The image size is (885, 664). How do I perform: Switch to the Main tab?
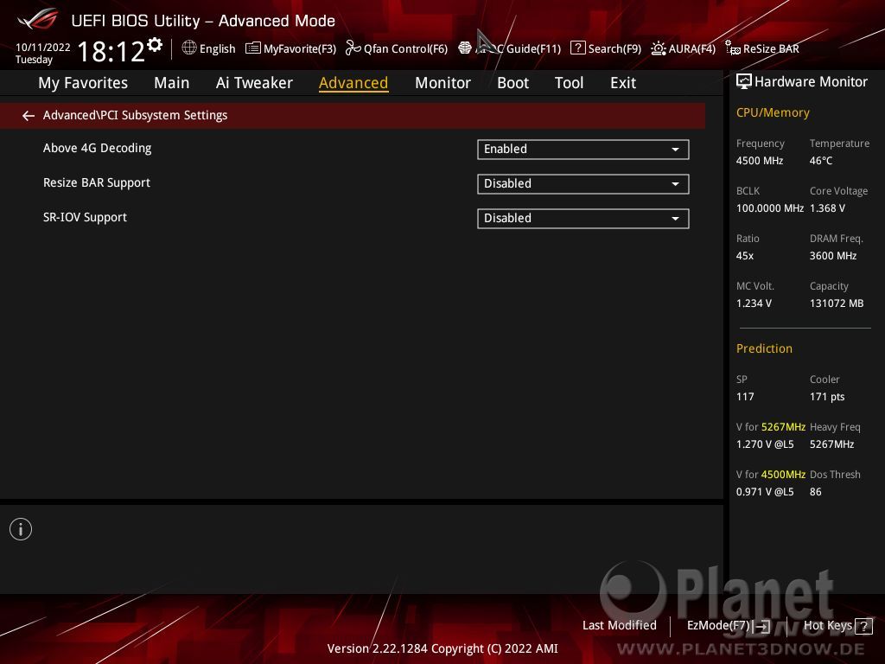[172, 83]
